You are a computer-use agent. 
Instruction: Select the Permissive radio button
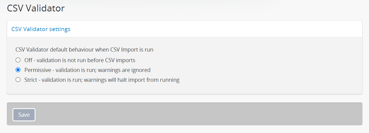click(x=18, y=70)
